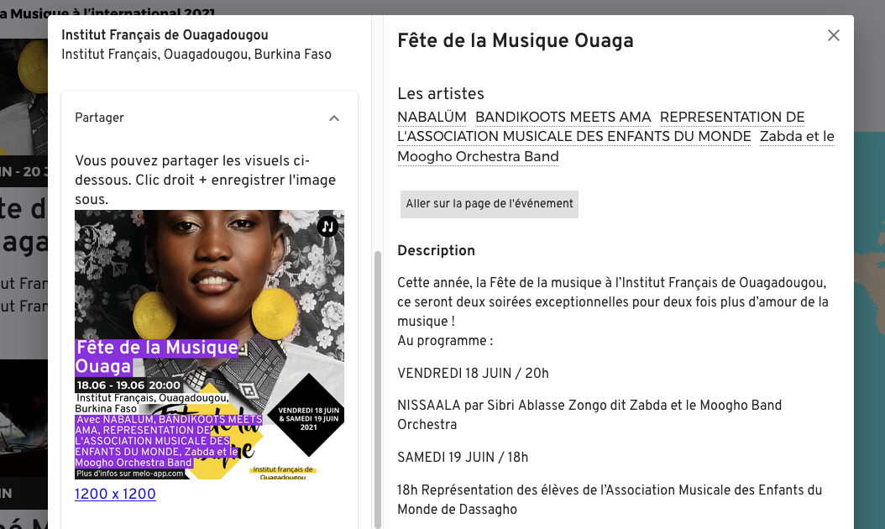Screen dimensions: 885x529
Task: Open the NABALÜM artist link
Action: tap(432, 117)
